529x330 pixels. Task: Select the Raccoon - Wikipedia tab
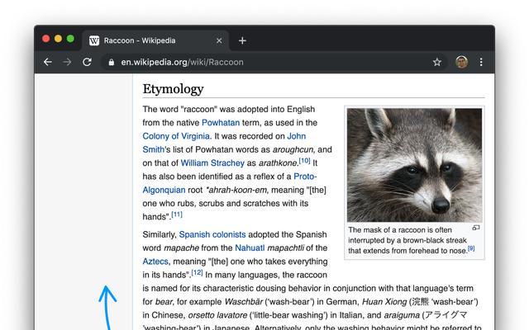pos(155,40)
